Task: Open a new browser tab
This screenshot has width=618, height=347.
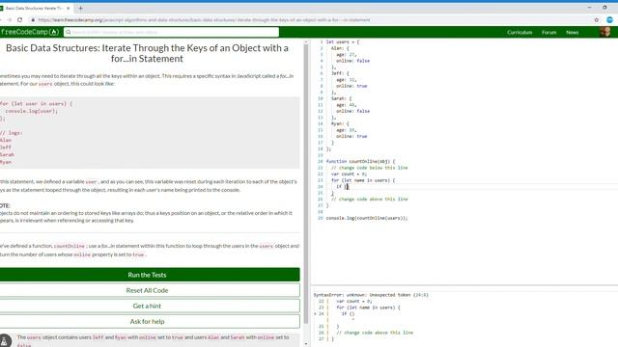Action: (80, 8)
